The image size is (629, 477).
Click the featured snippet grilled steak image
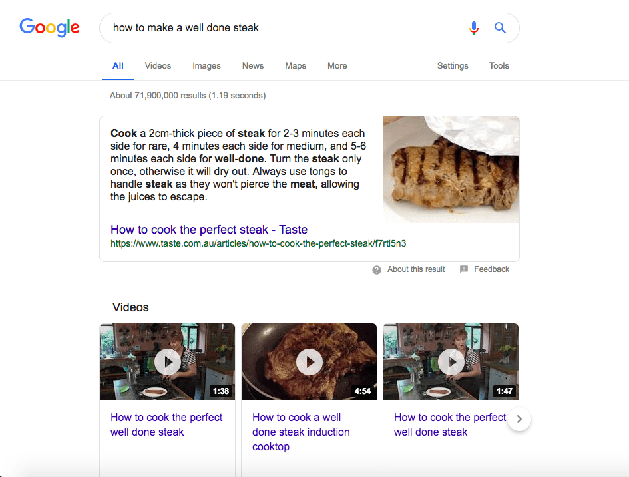451,170
